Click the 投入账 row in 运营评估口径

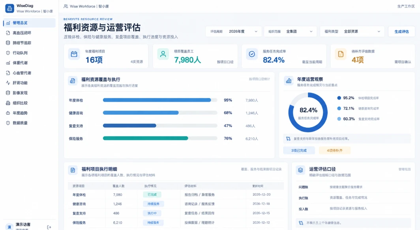[x=353, y=209]
